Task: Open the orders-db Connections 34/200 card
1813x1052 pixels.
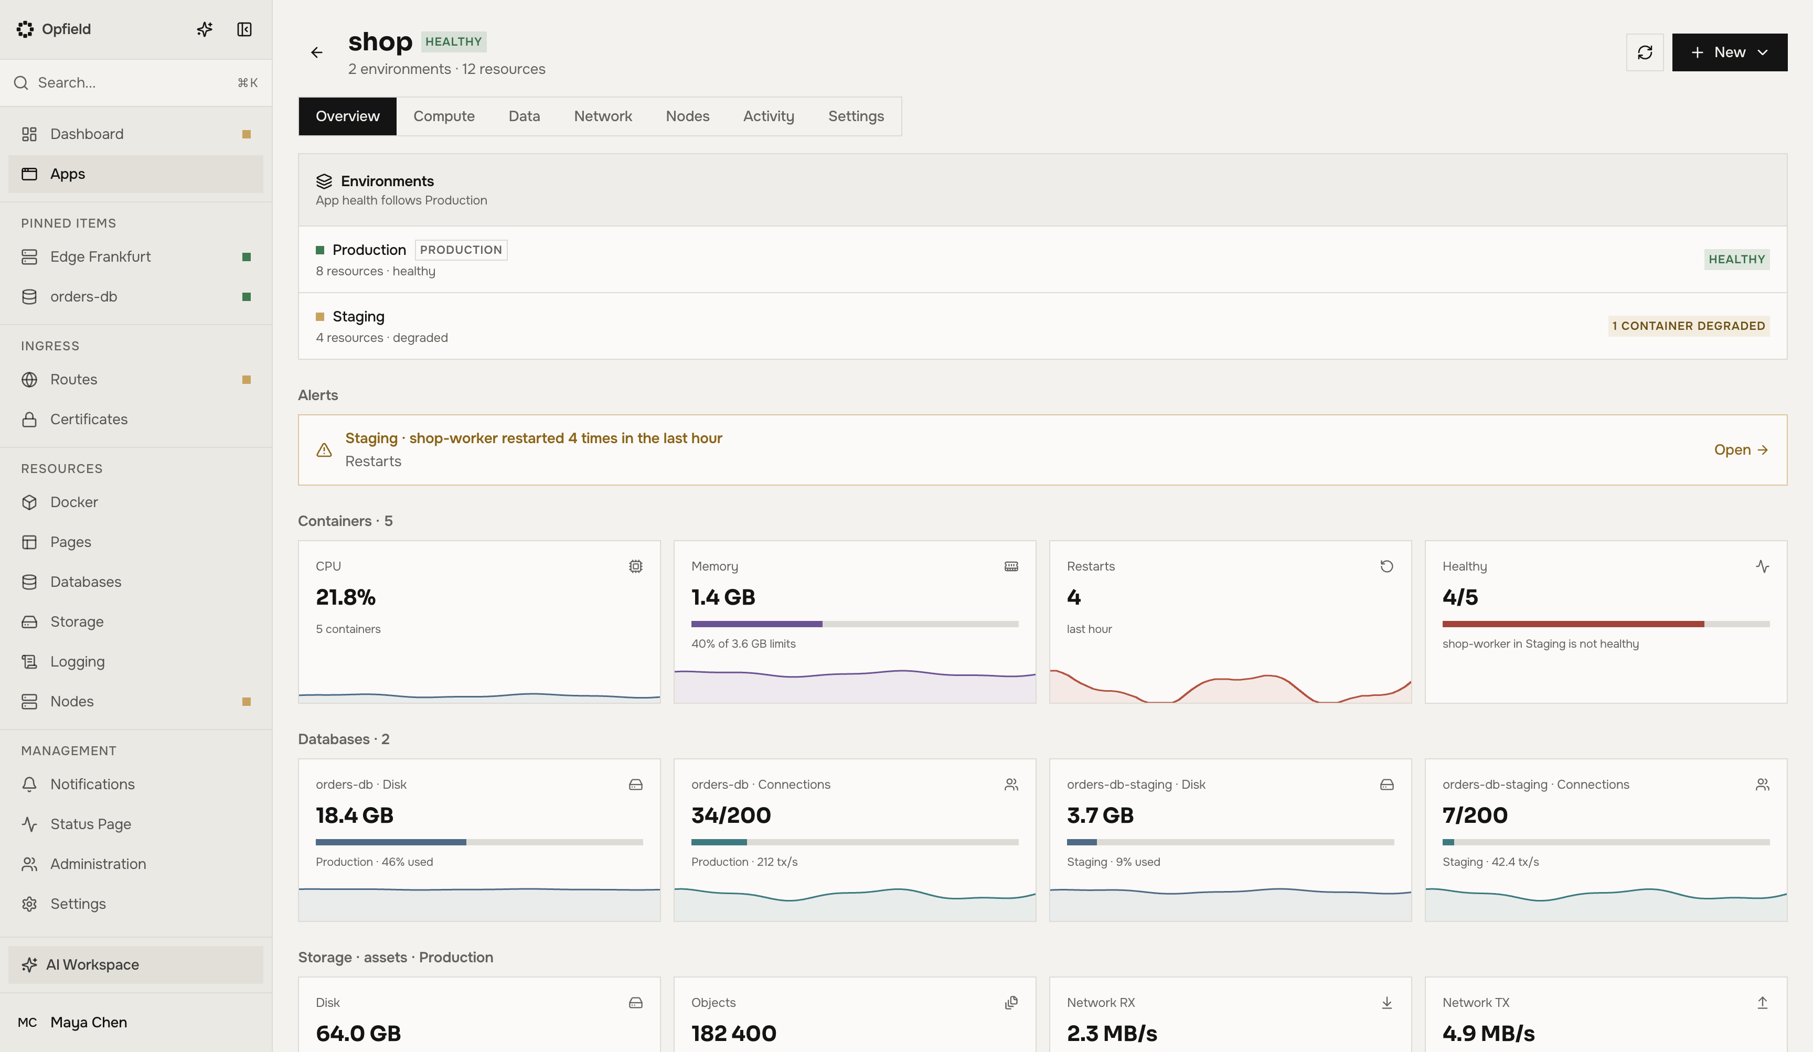Action: point(855,840)
